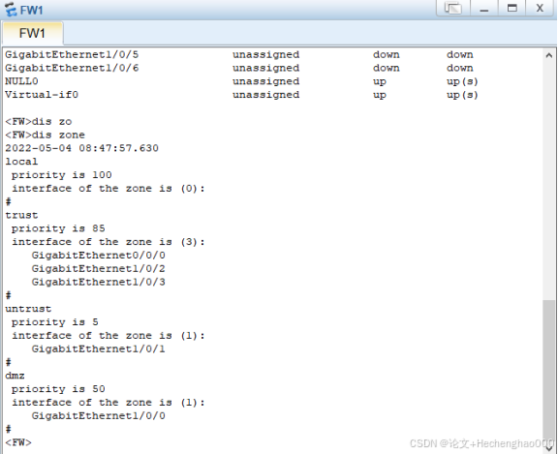
Task: Click the FW1 title bar text
Action: pos(31,10)
